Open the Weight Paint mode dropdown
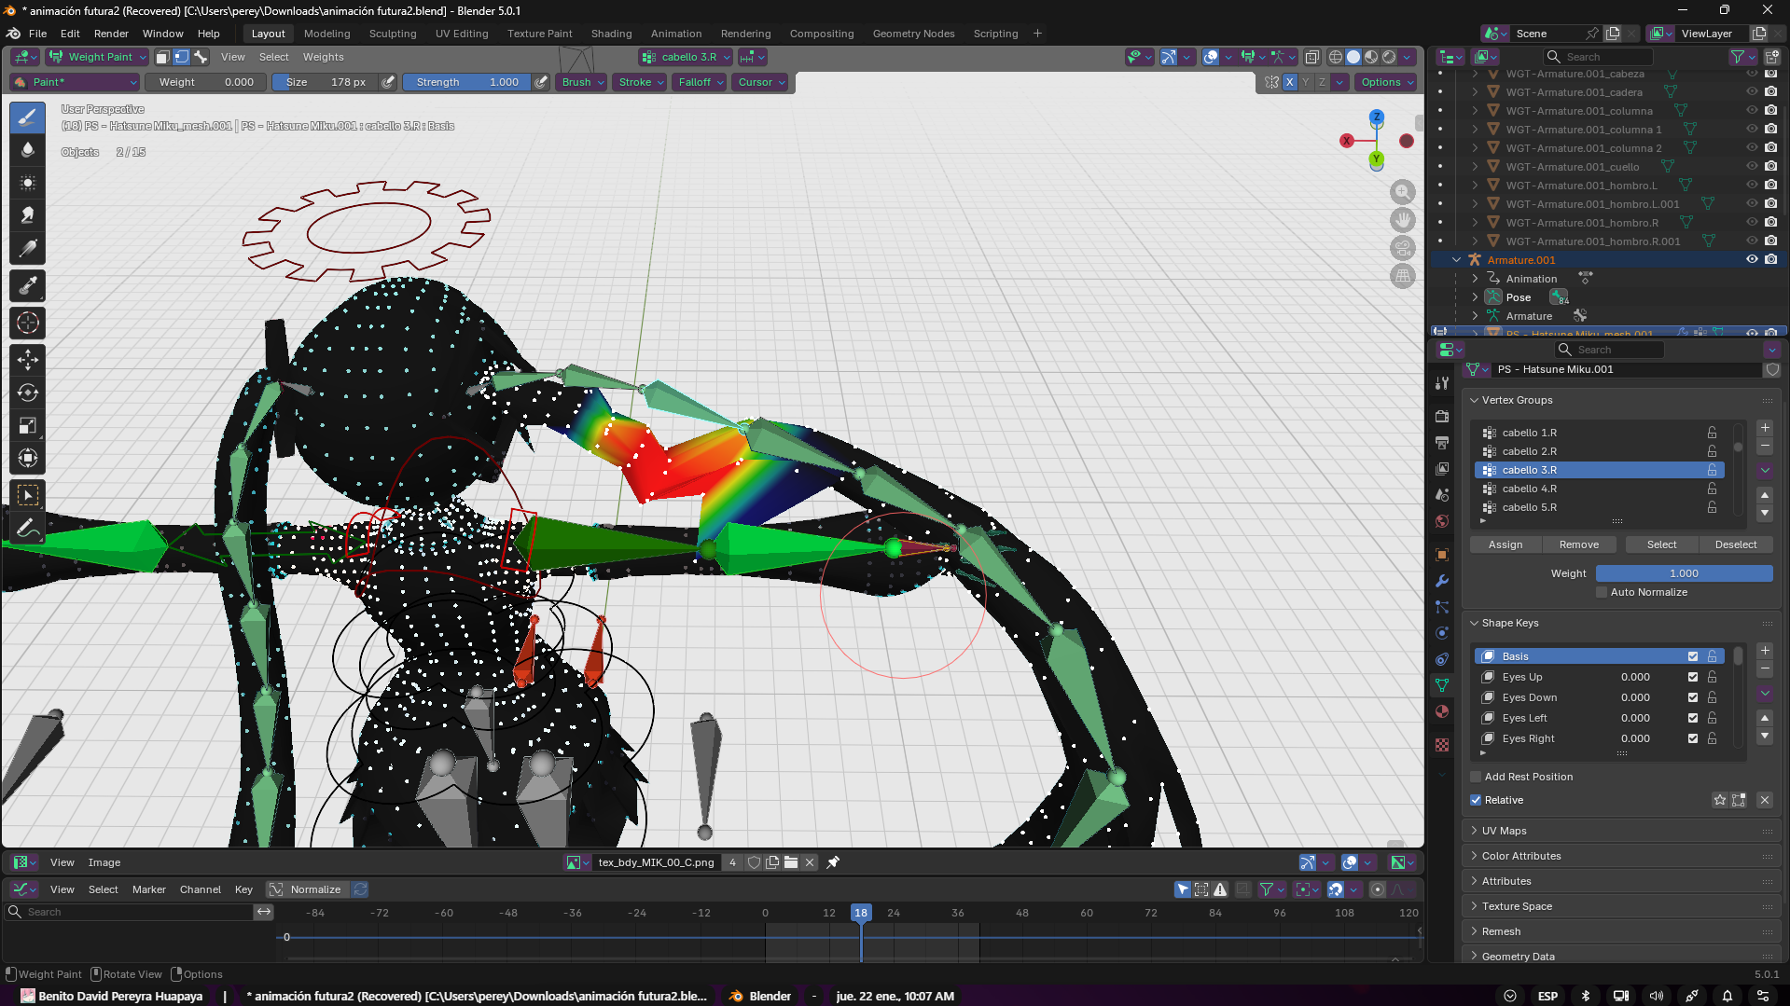Screen dimensions: 1790x1006 point(98,57)
